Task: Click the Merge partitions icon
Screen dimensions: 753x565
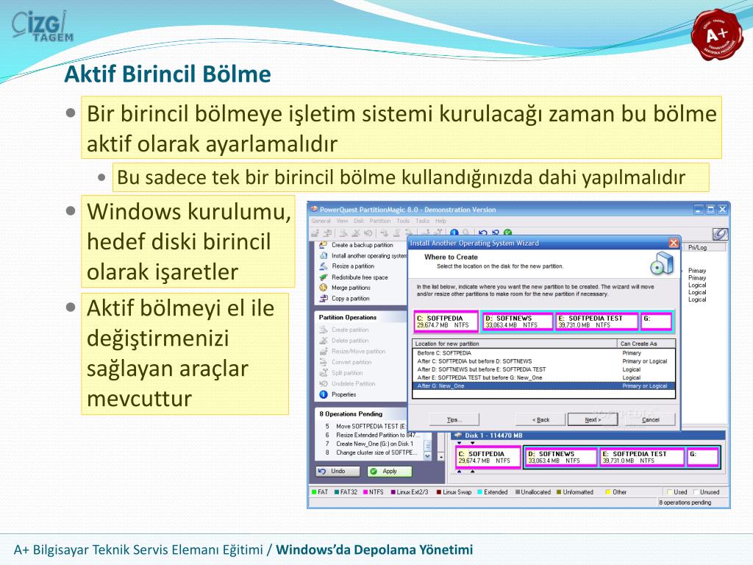Action: (324, 288)
